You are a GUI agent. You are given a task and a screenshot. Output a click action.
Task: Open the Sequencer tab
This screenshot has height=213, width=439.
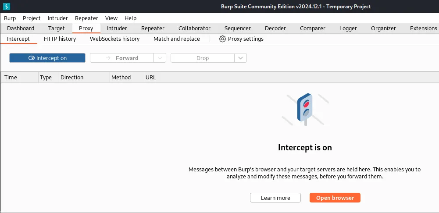point(237,28)
